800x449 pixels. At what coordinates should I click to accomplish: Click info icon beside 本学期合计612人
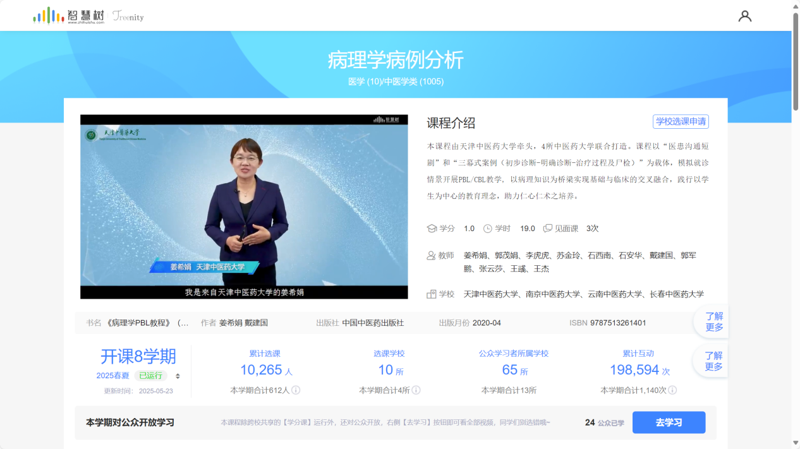(x=296, y=390)
